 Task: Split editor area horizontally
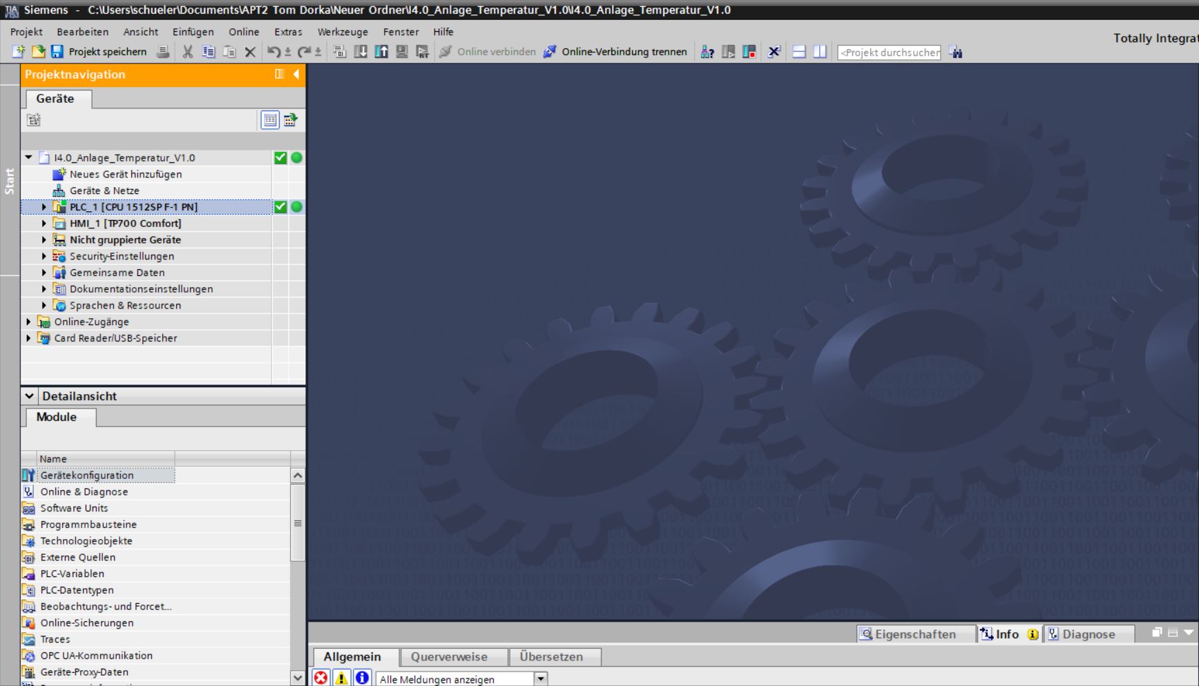799,52
